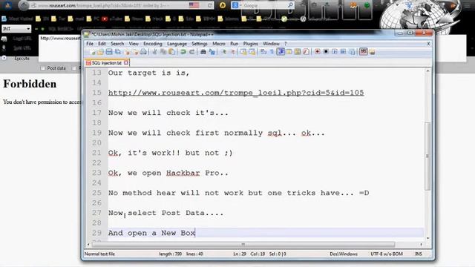Click Load URL in Firefox Hackbar

coord(22,39)
